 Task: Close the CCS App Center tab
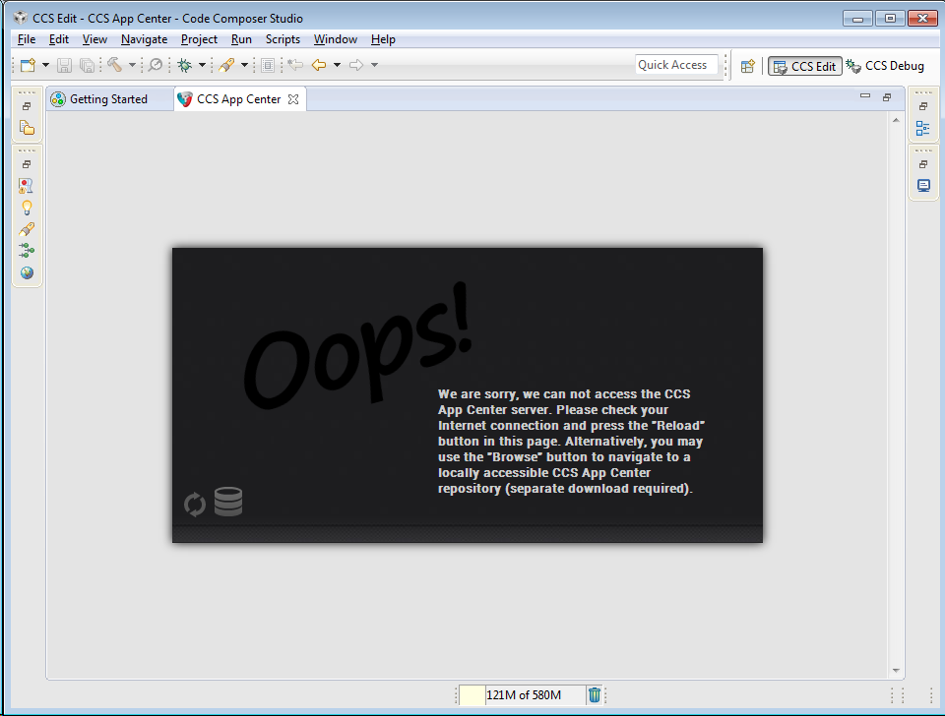coord(293,99)
